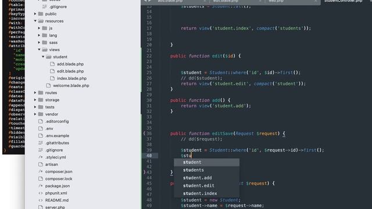Viewport: 372px width, 209px height.
Task: Choose 'student.index' autocomplete suggestion
Action: [x=207, y=193]
